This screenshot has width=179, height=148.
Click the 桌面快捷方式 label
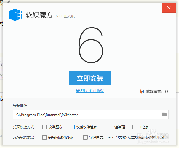pos(25,127)
